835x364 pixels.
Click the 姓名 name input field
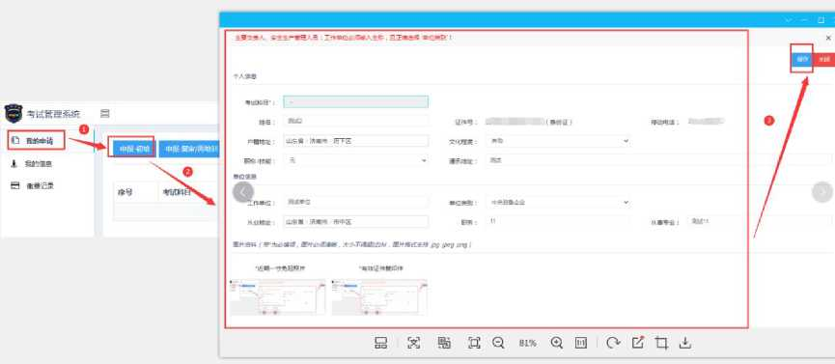coord(356,122)
